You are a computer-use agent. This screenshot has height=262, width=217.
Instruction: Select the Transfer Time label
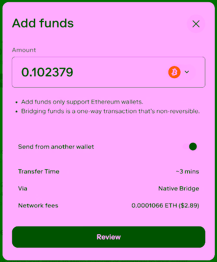coord(39,171)
